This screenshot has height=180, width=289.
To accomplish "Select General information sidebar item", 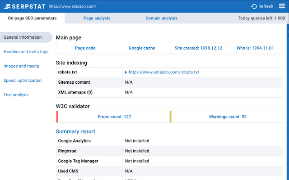I will point(22,37).
